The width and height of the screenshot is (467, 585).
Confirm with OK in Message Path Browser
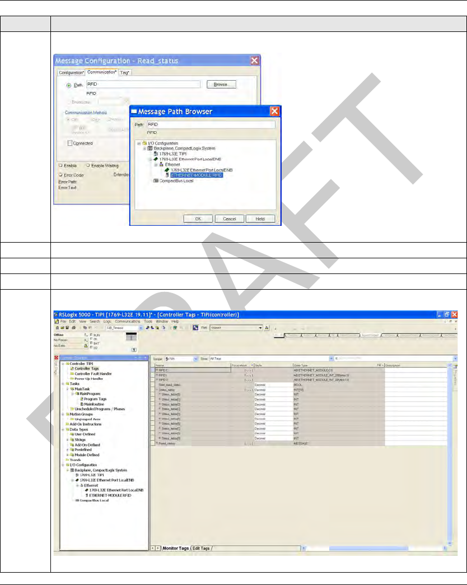tap(198, 219)
